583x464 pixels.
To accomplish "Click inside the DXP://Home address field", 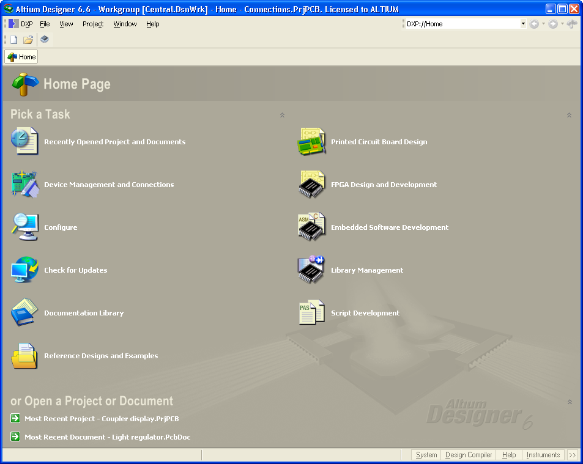I will pos(462,24).
